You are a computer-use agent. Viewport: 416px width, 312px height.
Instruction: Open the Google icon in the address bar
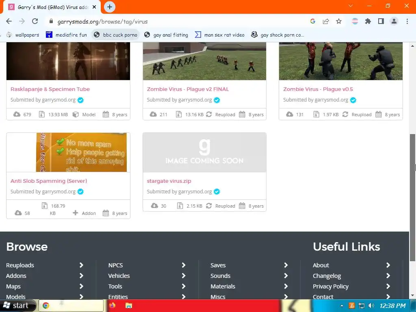pos(313,21)
